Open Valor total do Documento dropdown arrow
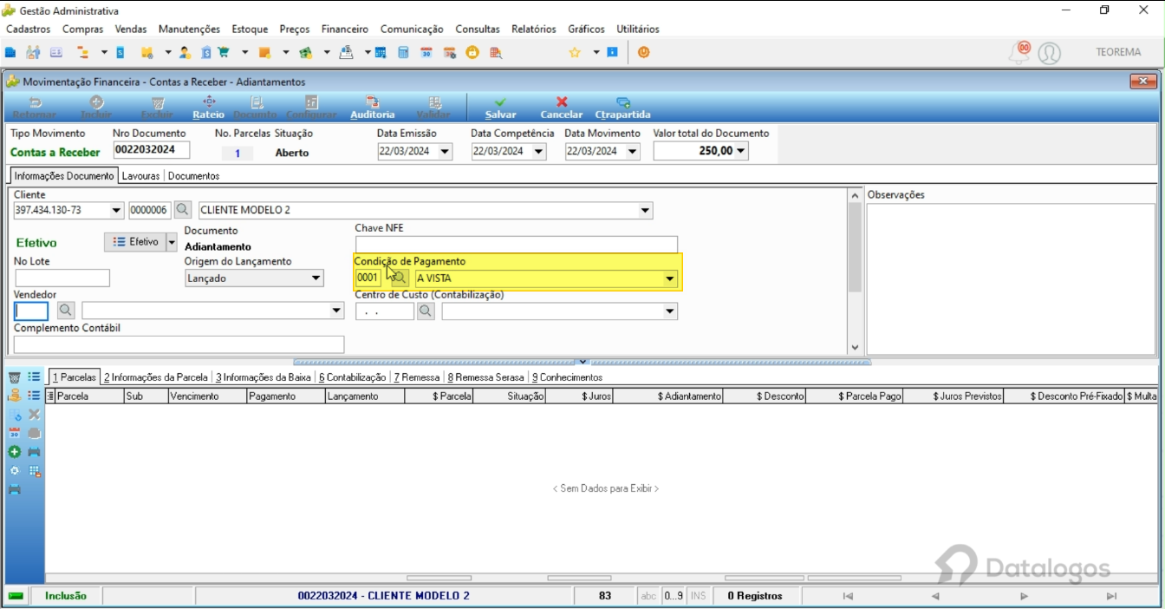 coord(741,151)
